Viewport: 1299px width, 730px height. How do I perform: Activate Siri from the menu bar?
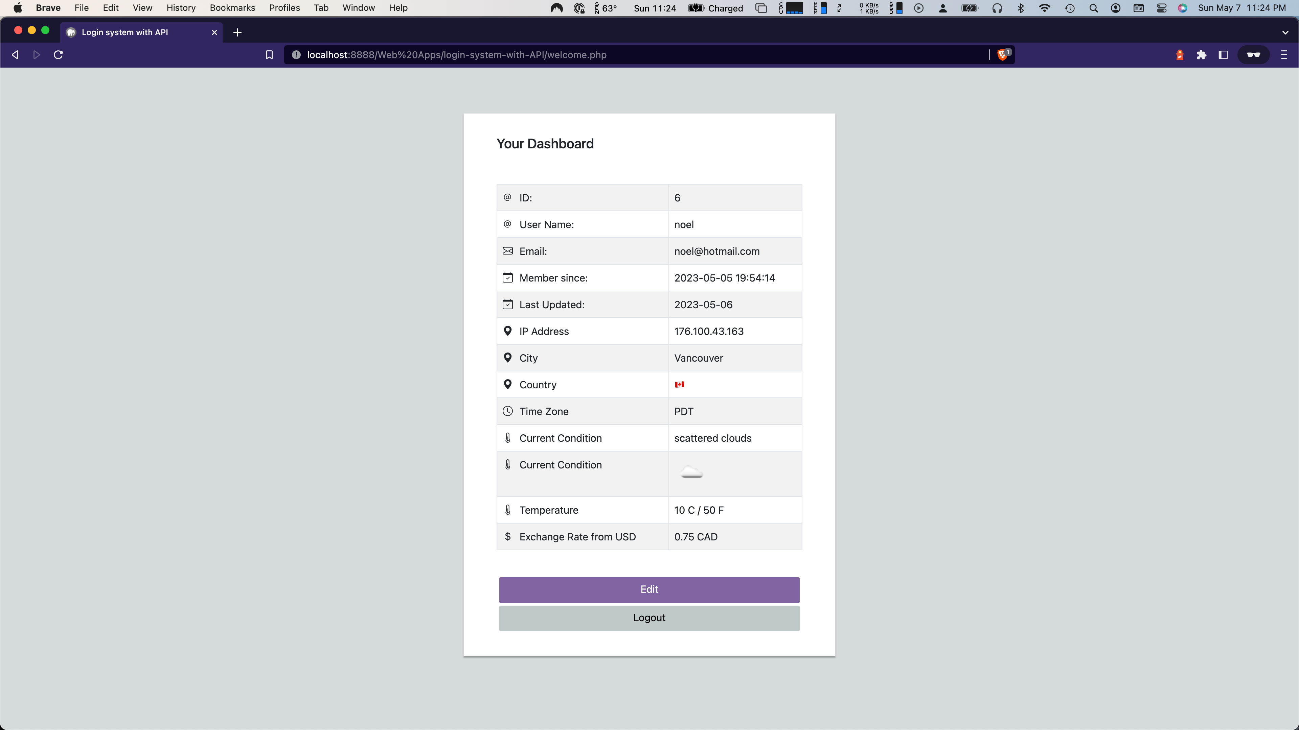(x=1183, y=8)
